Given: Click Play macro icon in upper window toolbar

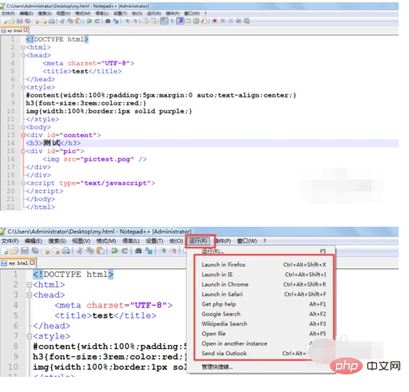Looking at the screenshot, I should [x=231, y=21].
